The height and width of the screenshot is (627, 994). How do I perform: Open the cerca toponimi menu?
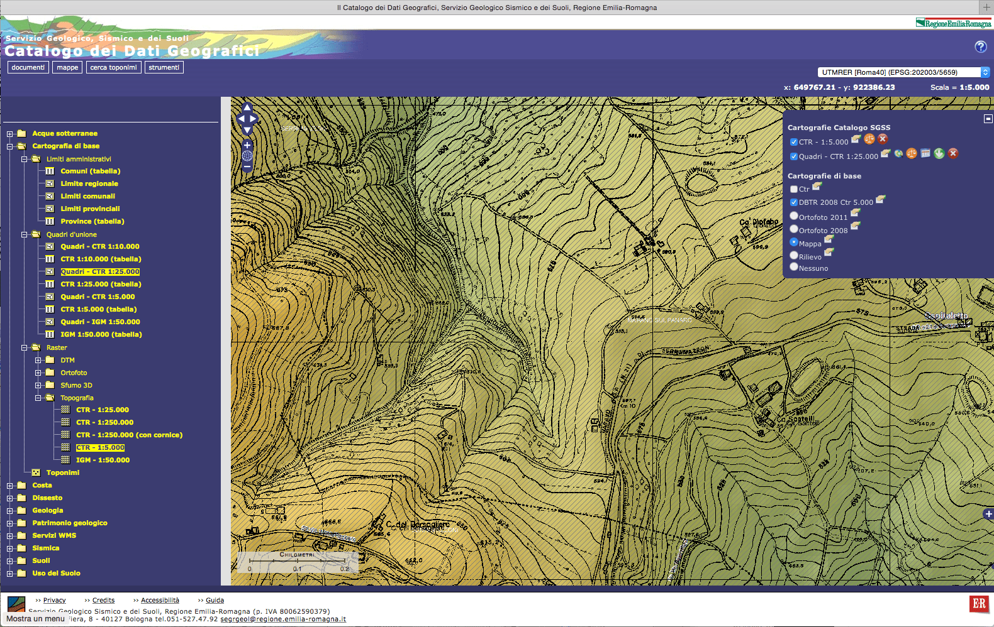pyautogui.click(x=113, y=67)
